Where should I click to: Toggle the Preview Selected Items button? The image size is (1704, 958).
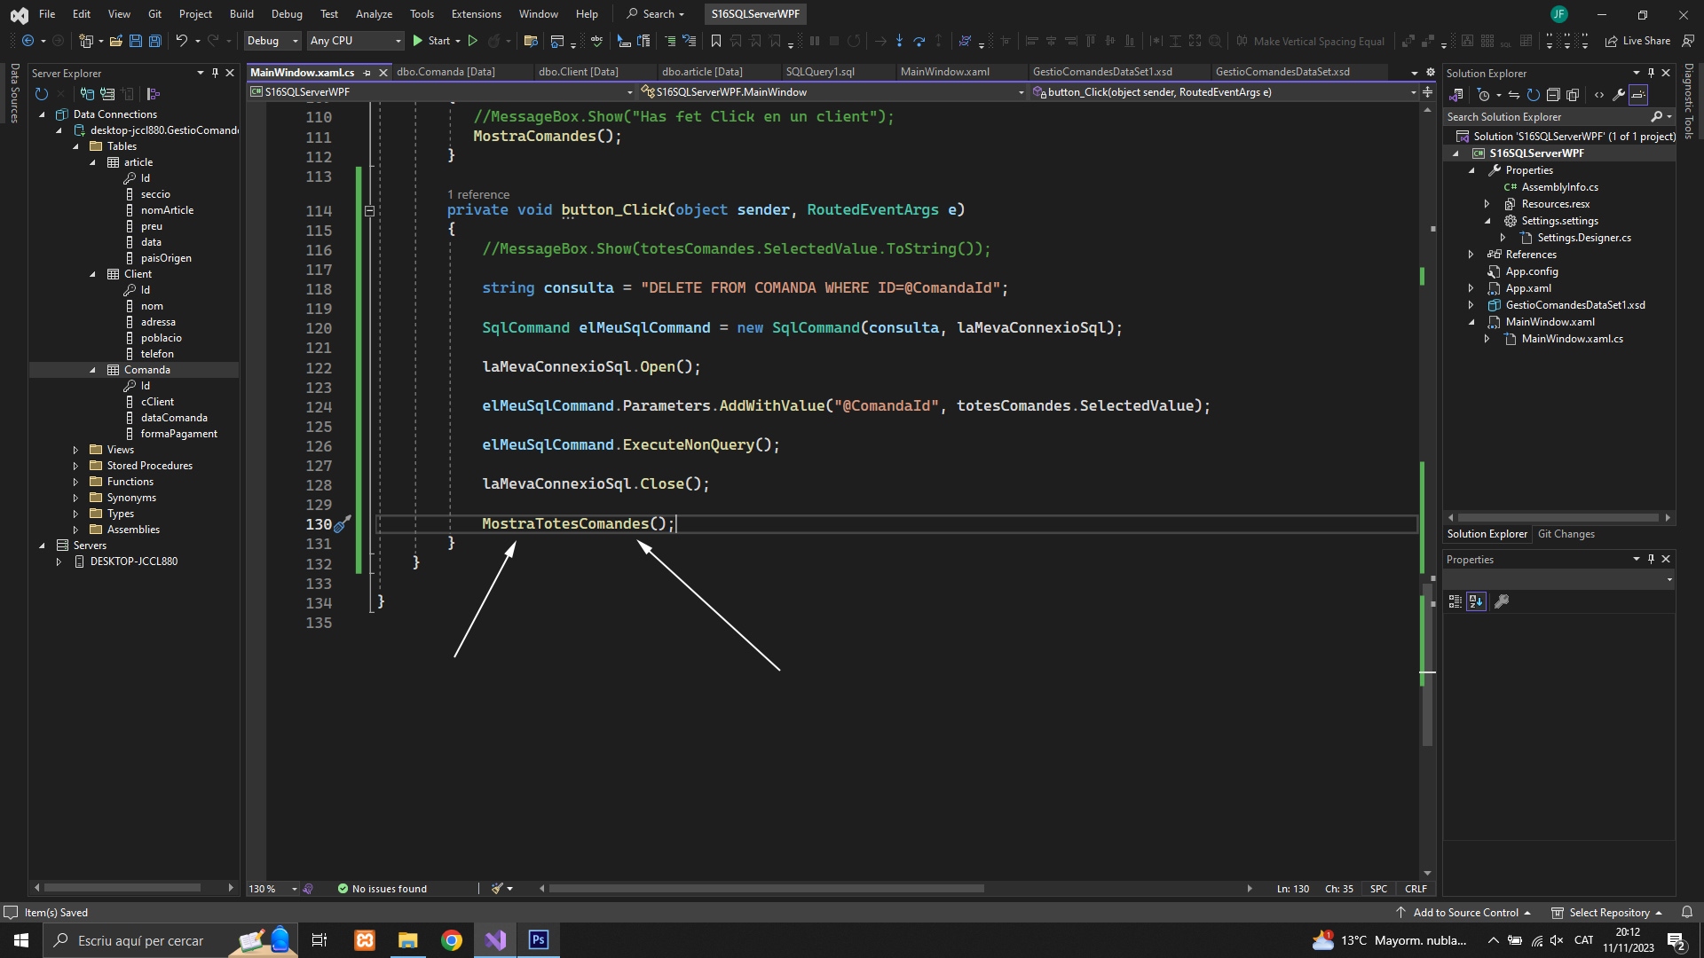[1638, 95]
